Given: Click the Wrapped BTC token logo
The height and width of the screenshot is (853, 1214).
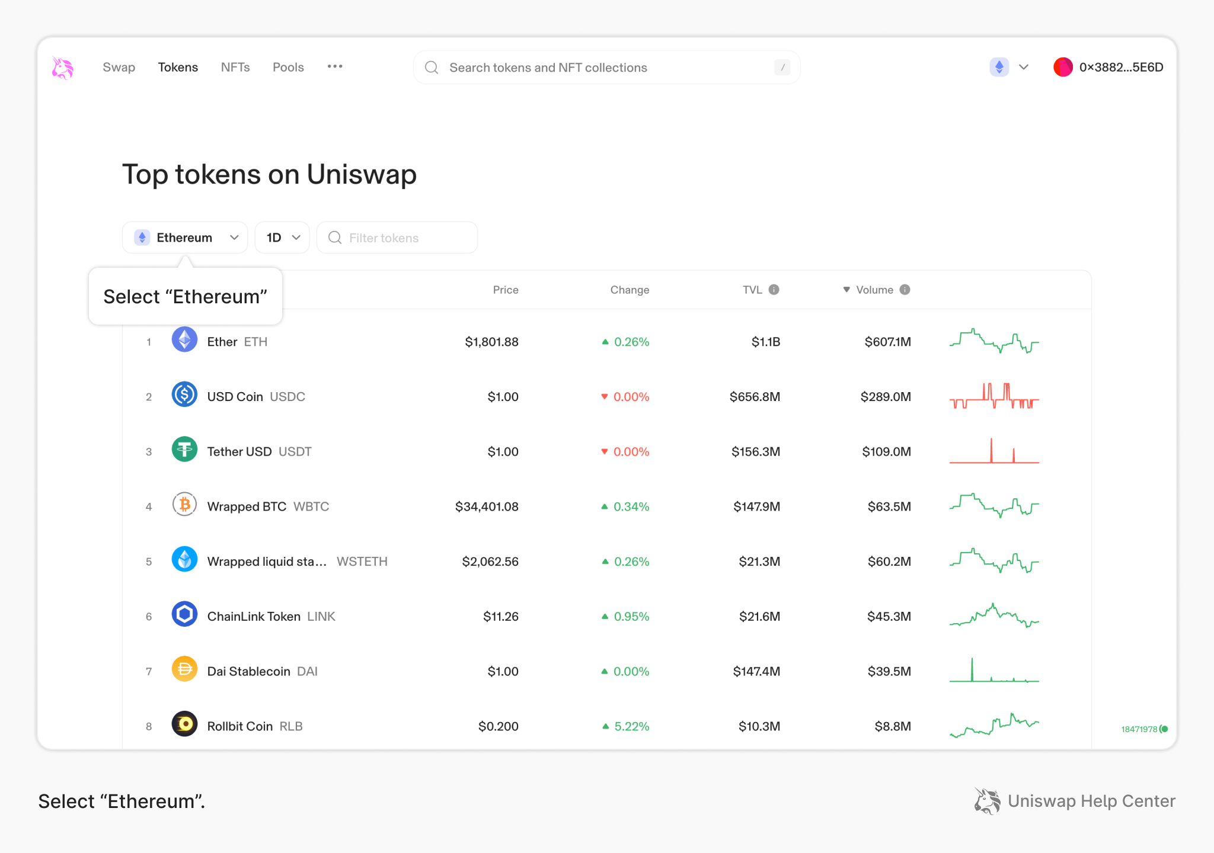Looking at the screenshot, I should 184,505.
